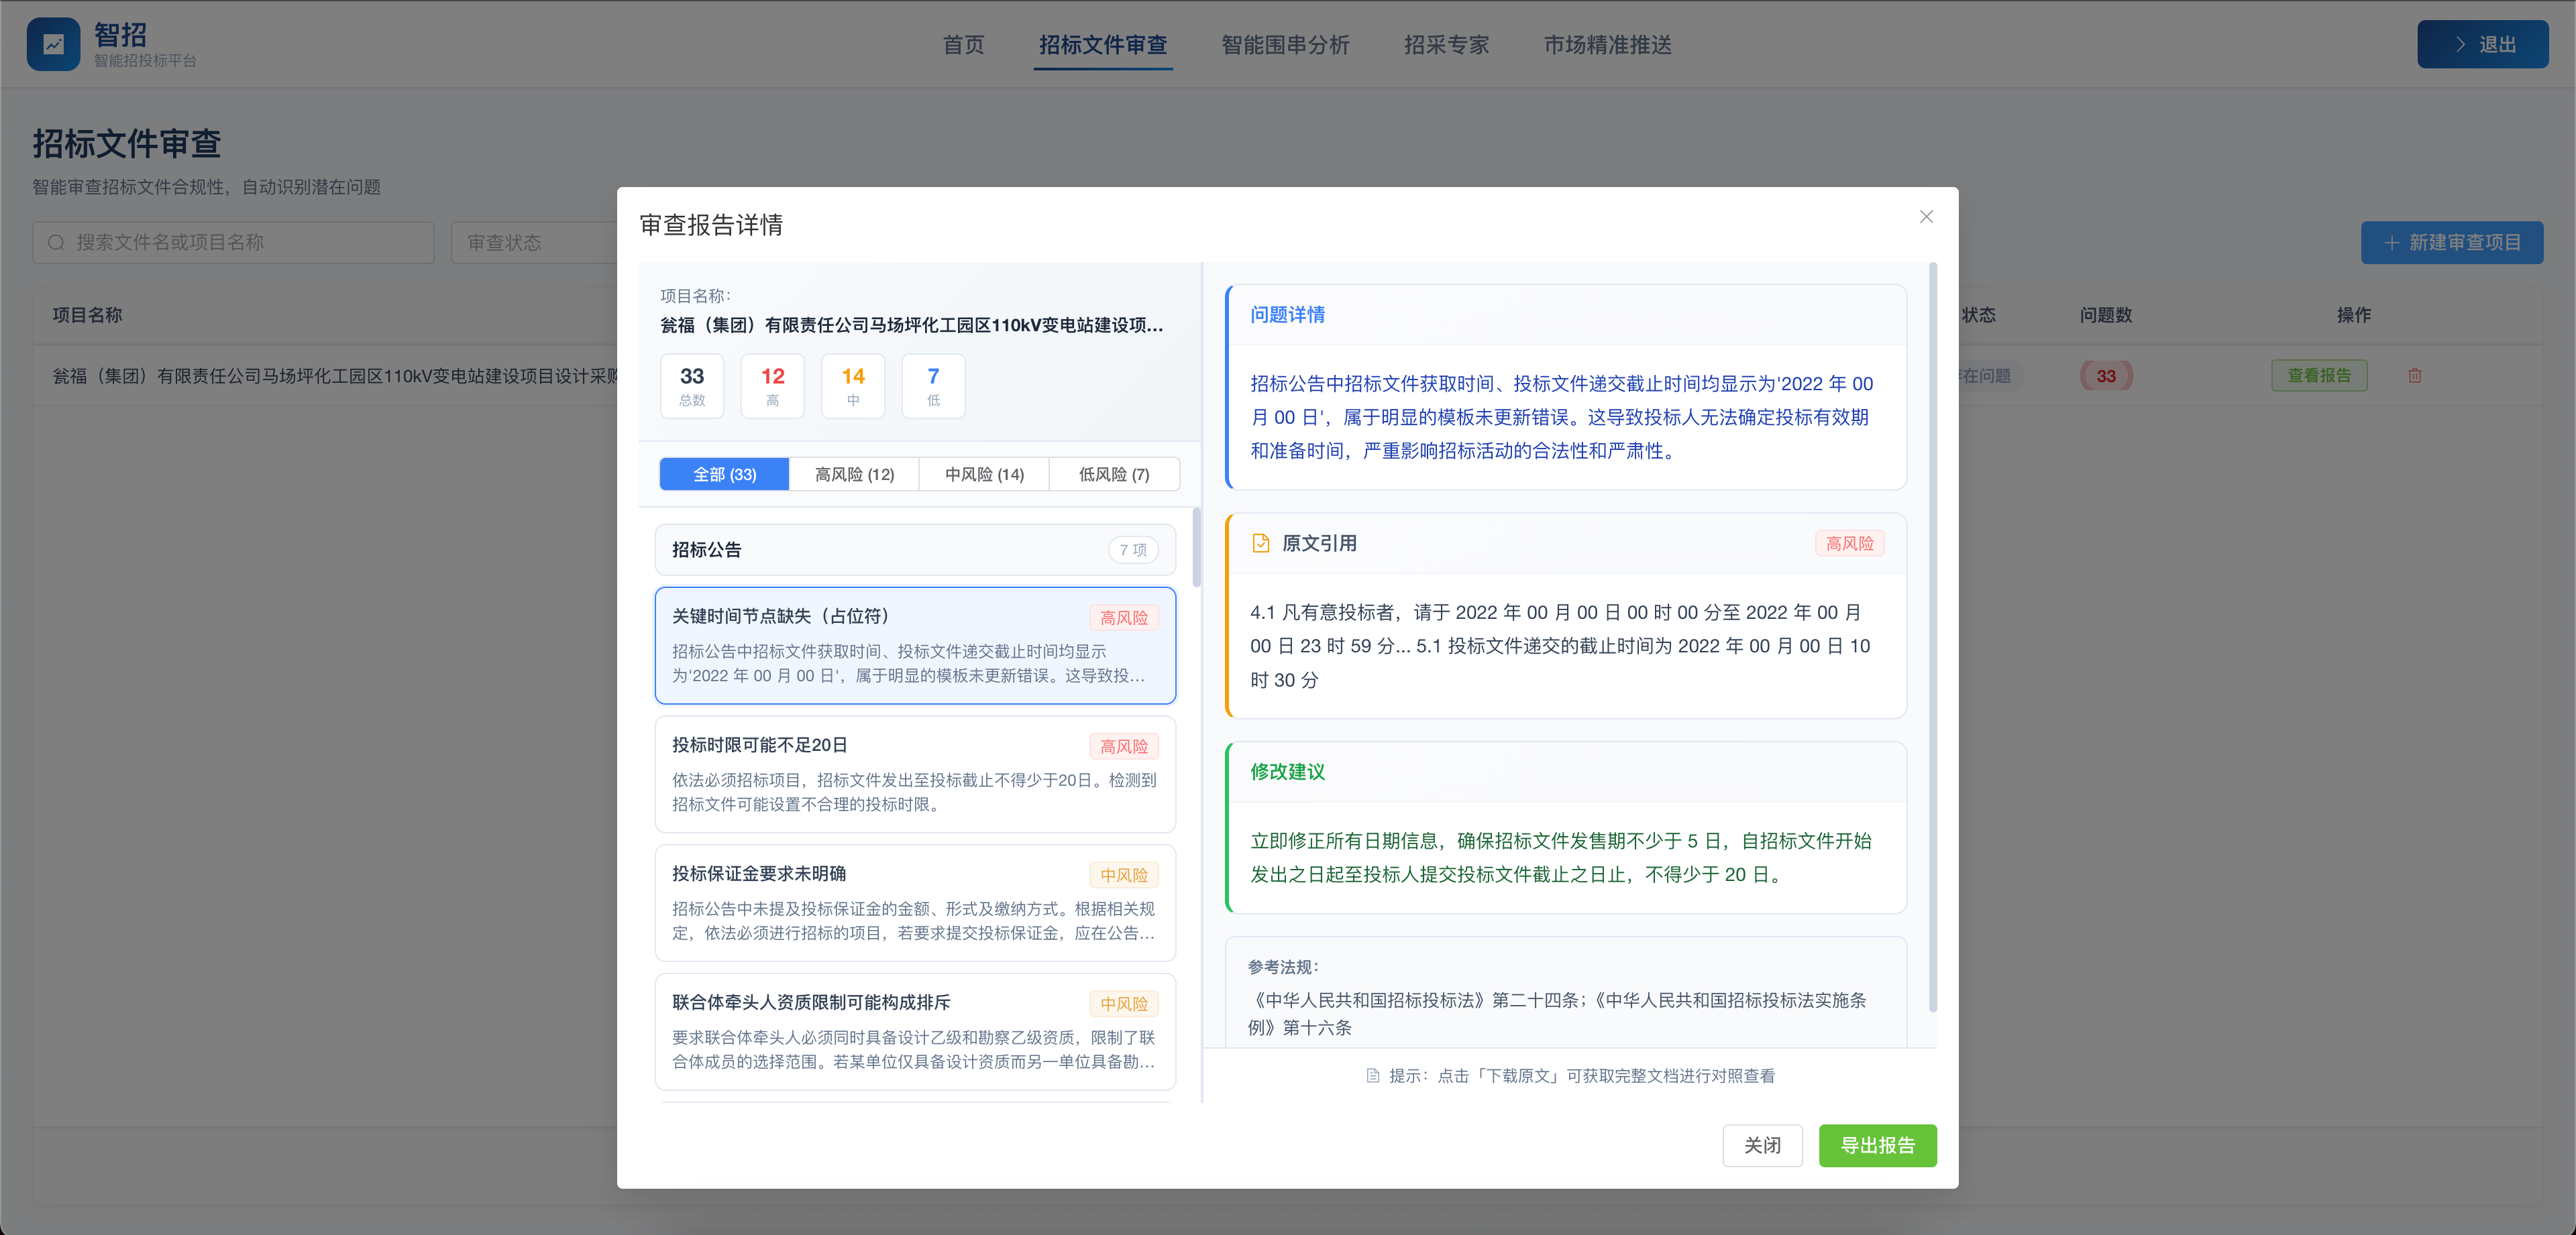Image resolution: width=2576 pixels, height=1235 pixels.
Task: Click the 高风险 tag on 投标时限可能不足20日
Action: pos(1124,746)
